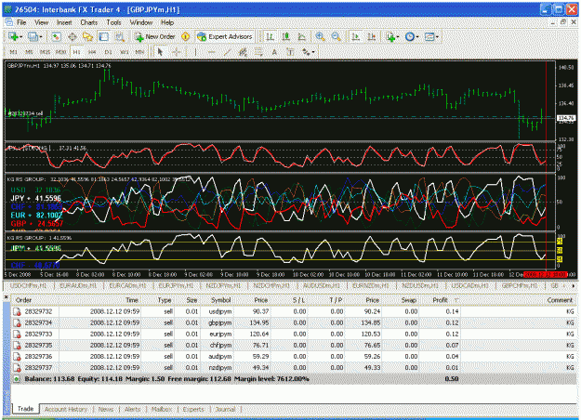Viewport: 581px width, 420px height.
Task: Open the Navigator panel icon
Action: click(x=87, y=36)
